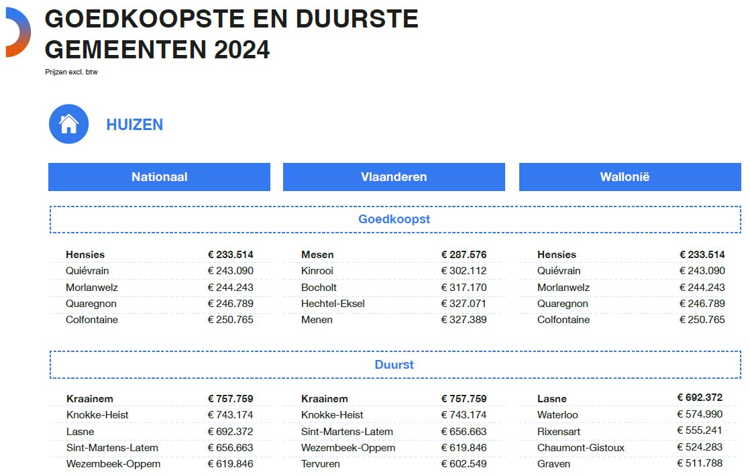The image size is (750, 476).
Task: Select Quiévrain in the Nationaal column
Action: pos(87,271)
